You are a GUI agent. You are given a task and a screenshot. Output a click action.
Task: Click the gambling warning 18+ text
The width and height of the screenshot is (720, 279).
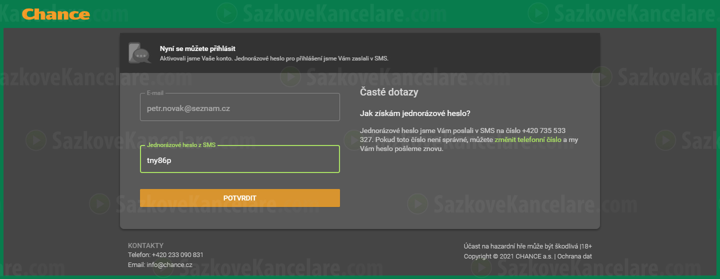pyautogui.click(x=528, y=246)
